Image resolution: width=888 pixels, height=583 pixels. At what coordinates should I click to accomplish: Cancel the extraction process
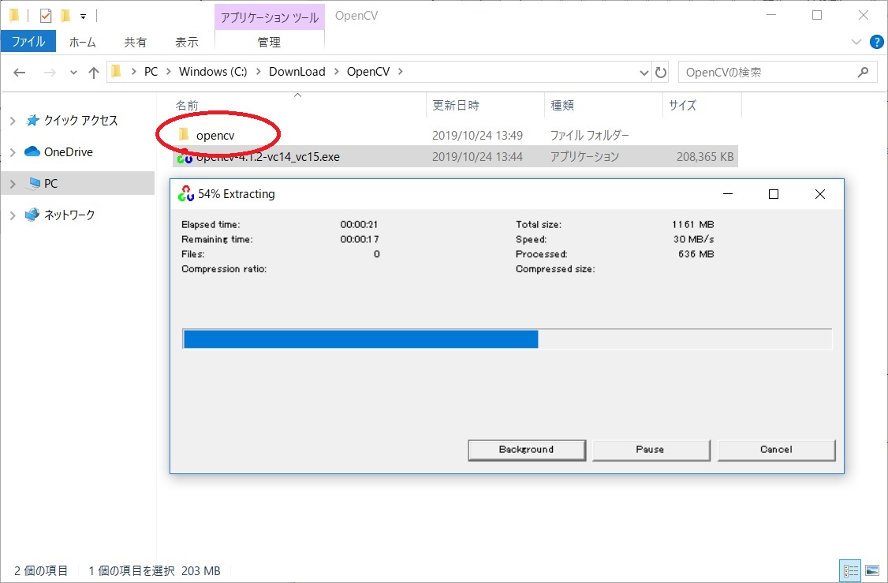(776, 449)
